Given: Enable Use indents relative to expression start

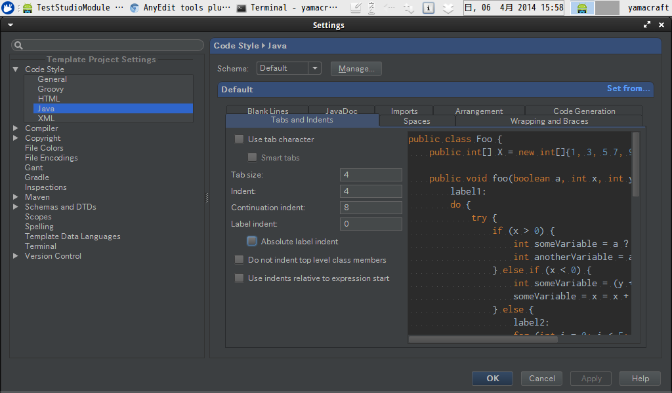Looking at the screenshot, I should 239,278.
